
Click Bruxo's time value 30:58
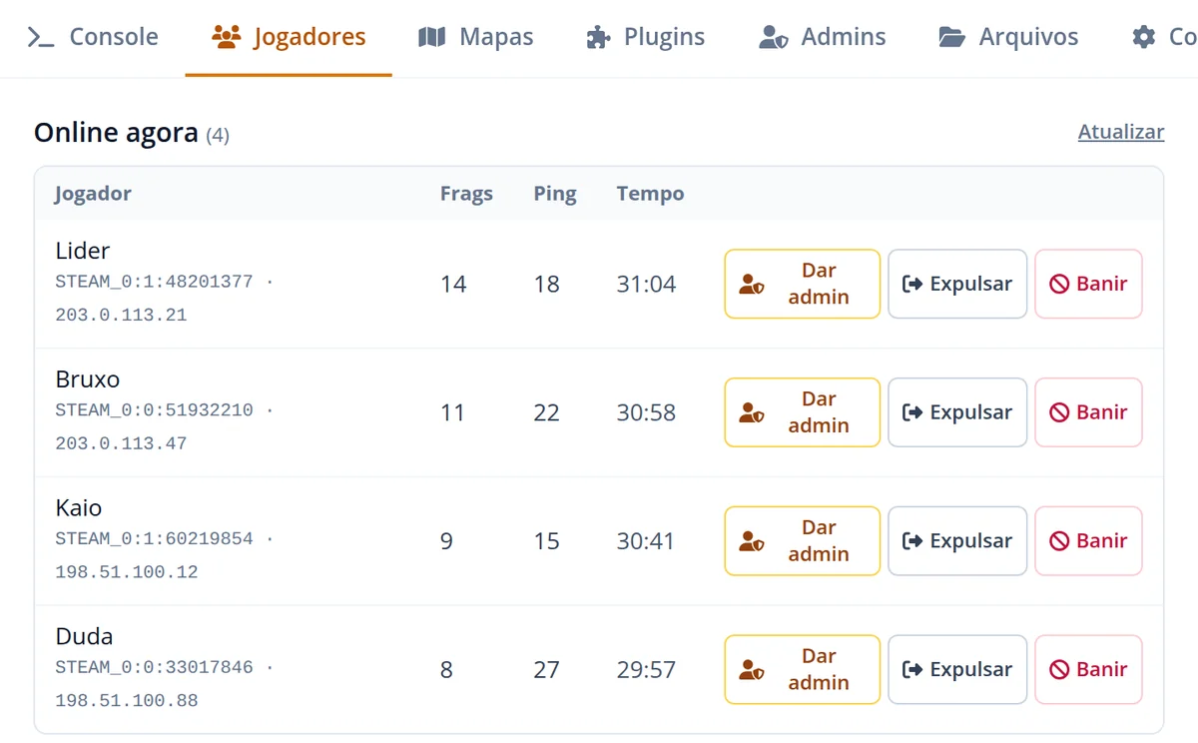pyautogui.click(x=646, y=413)
